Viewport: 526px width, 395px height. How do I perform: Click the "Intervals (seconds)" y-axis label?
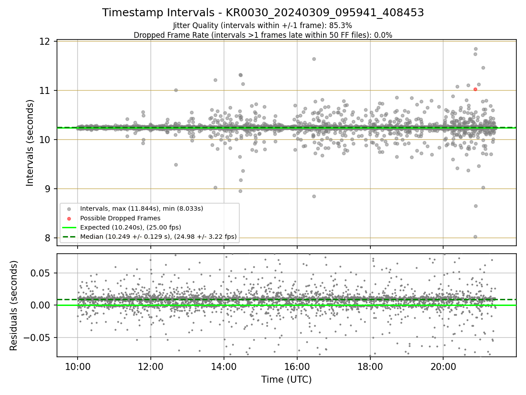30,143
